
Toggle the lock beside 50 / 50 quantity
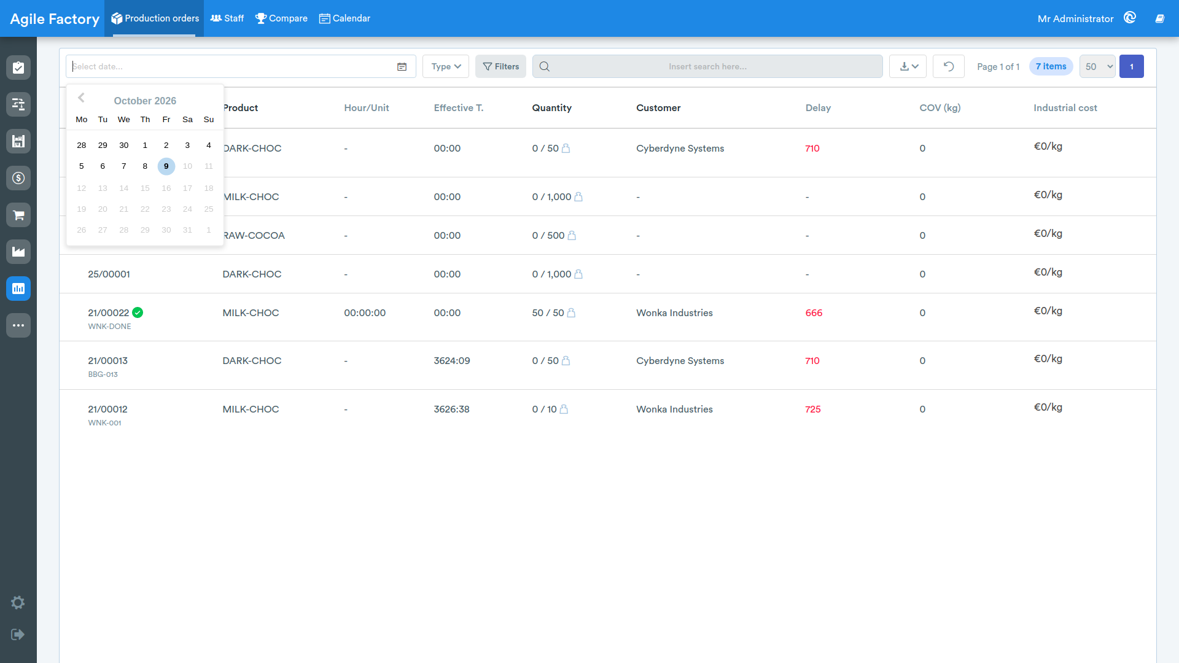(571, 312)
